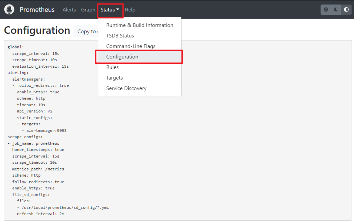Click 'api_version: v2' line
Viewport: 354px width, 221px height.
click(x=35, y=111)
